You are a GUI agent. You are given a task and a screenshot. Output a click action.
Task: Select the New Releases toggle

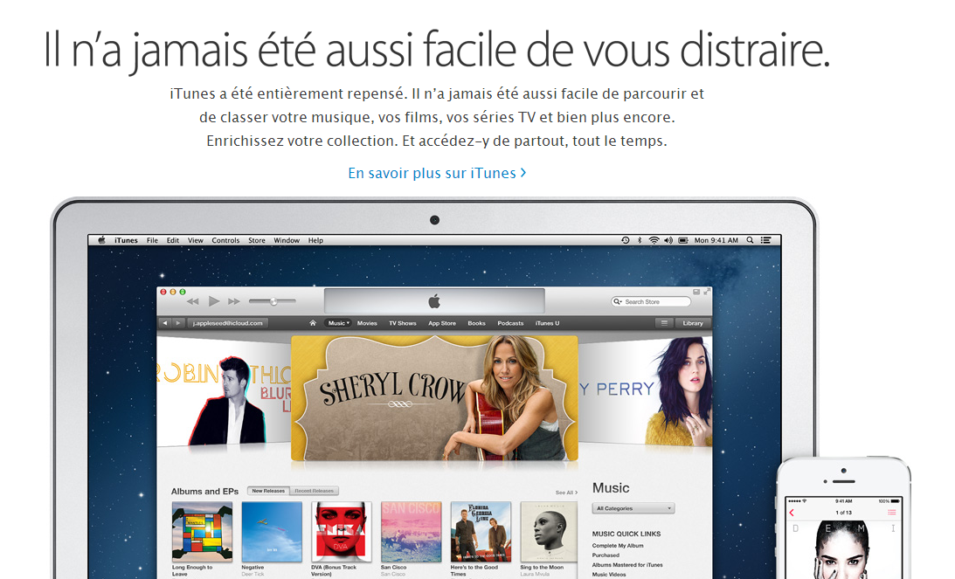point(268,491)
